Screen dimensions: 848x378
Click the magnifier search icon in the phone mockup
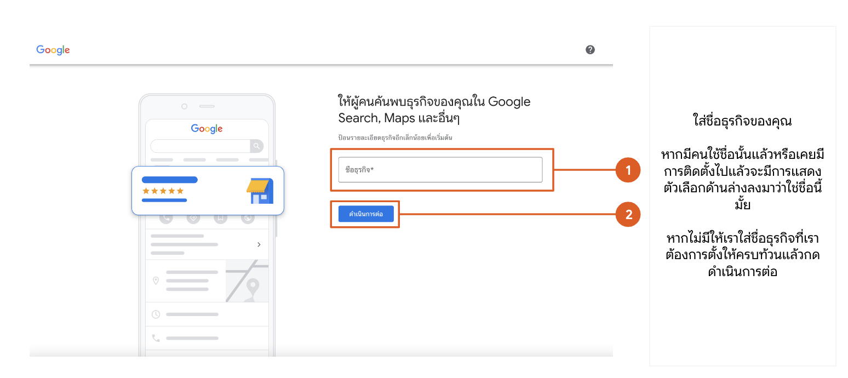coord(256,146)
